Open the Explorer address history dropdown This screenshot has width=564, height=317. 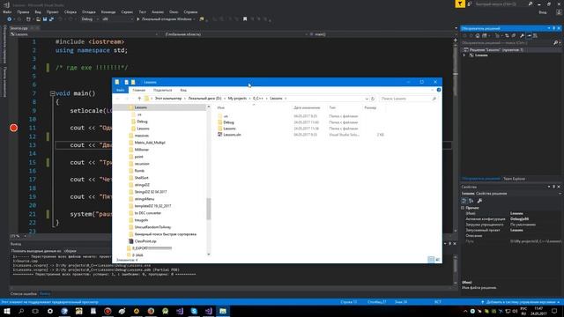367,99
